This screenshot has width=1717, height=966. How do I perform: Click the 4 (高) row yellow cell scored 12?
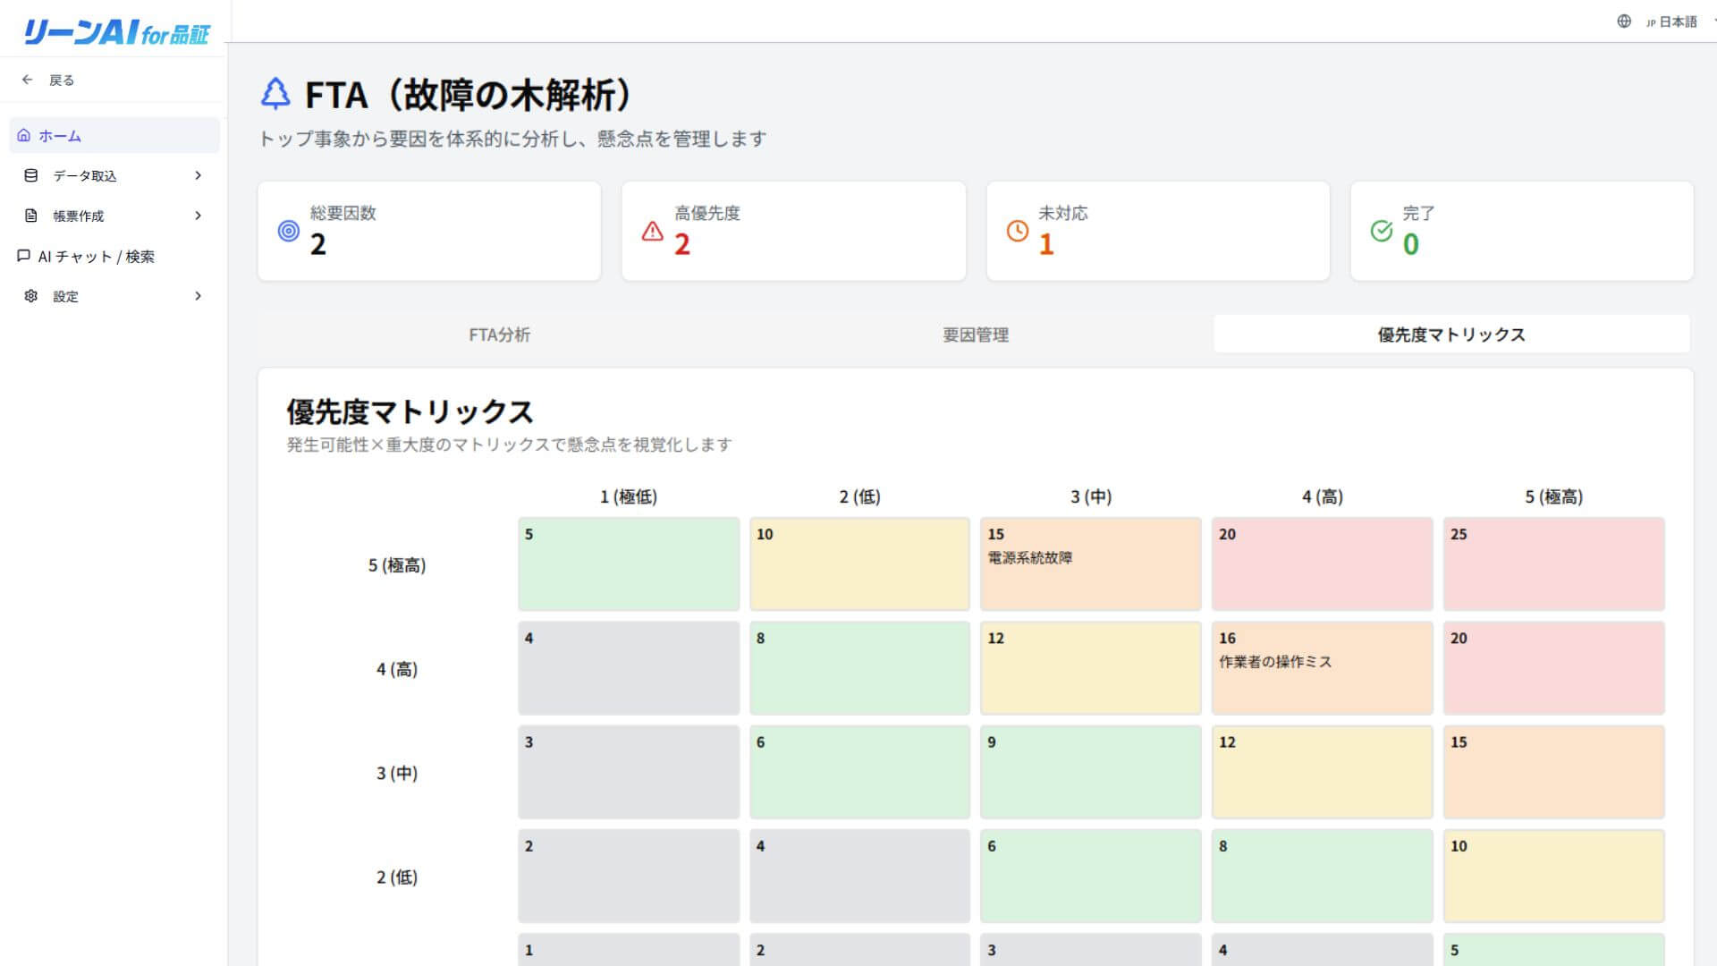[x=1090, y=668]
